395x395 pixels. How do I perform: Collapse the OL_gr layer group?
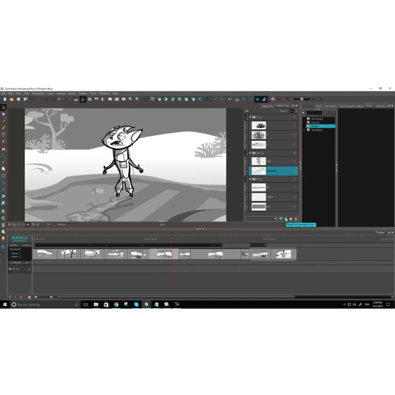point(250,117)
